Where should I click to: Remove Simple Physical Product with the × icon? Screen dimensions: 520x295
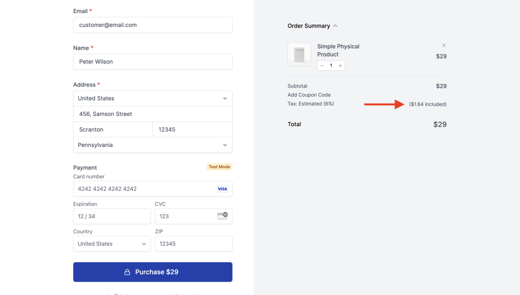444,45
